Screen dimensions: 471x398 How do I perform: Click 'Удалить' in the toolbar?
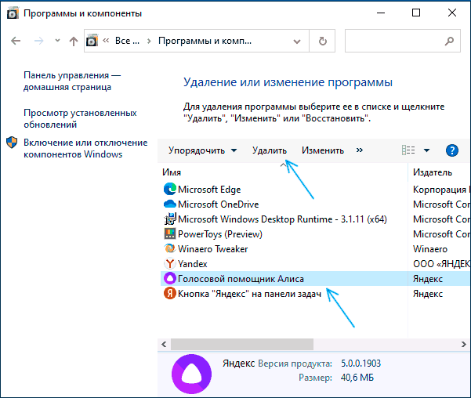[270, 150]
